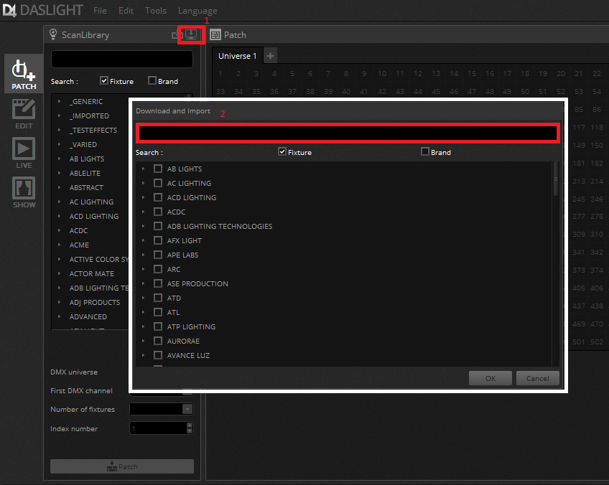Expand AVANCE LUZ brand in dialog
The width and height of the screenshot is (609, 485).
click(x=144, y=355)
